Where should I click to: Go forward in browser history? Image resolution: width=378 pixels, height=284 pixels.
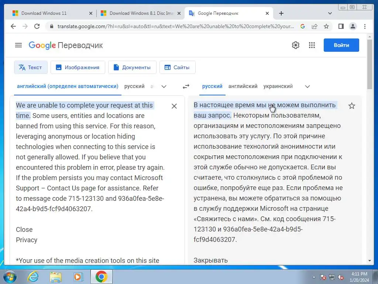25,26
